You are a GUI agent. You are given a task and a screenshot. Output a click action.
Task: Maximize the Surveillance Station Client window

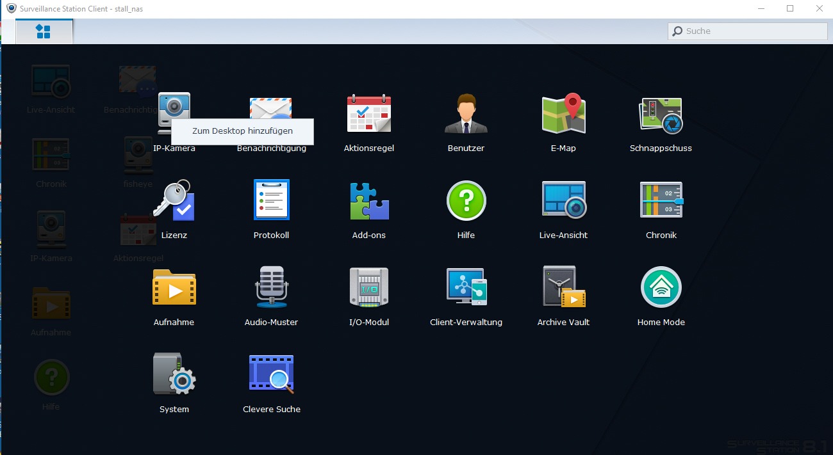(790, 9)
